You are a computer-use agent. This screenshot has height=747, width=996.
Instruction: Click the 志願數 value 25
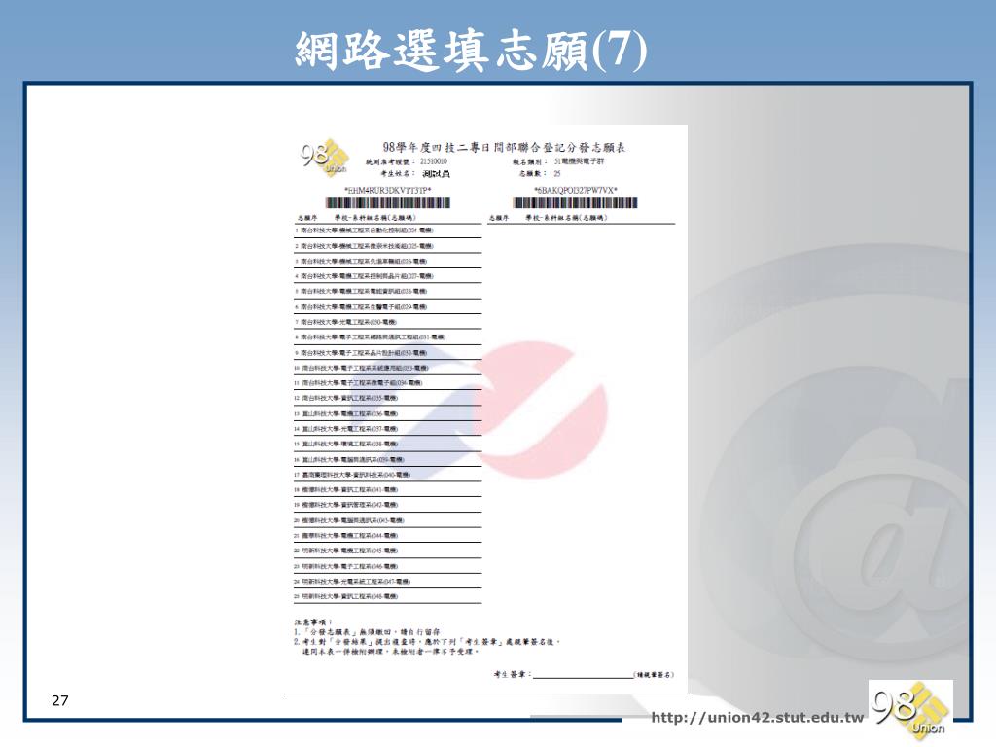pyautogui.click(x=557, y=173)
